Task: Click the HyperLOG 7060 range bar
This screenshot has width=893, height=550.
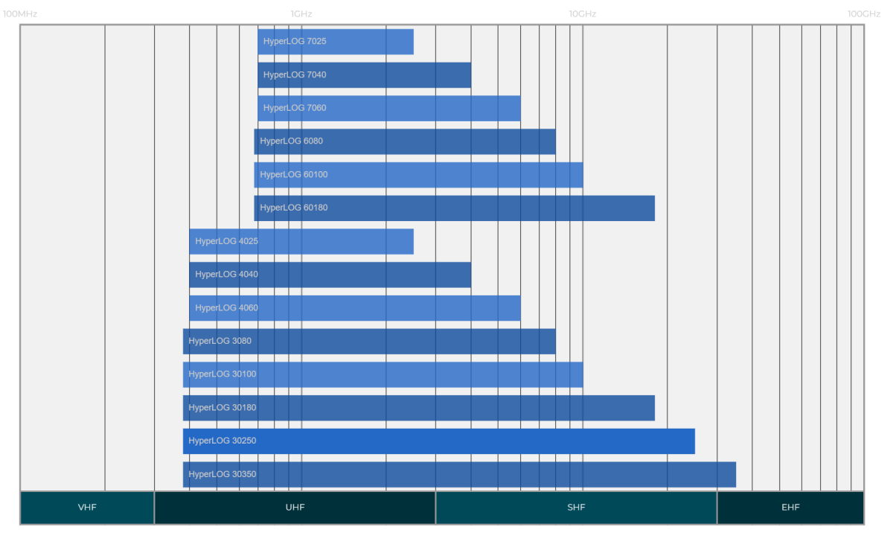Action: pos(389,108)
